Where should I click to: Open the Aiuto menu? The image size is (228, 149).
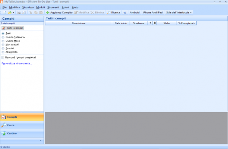[x=75, y=7]
